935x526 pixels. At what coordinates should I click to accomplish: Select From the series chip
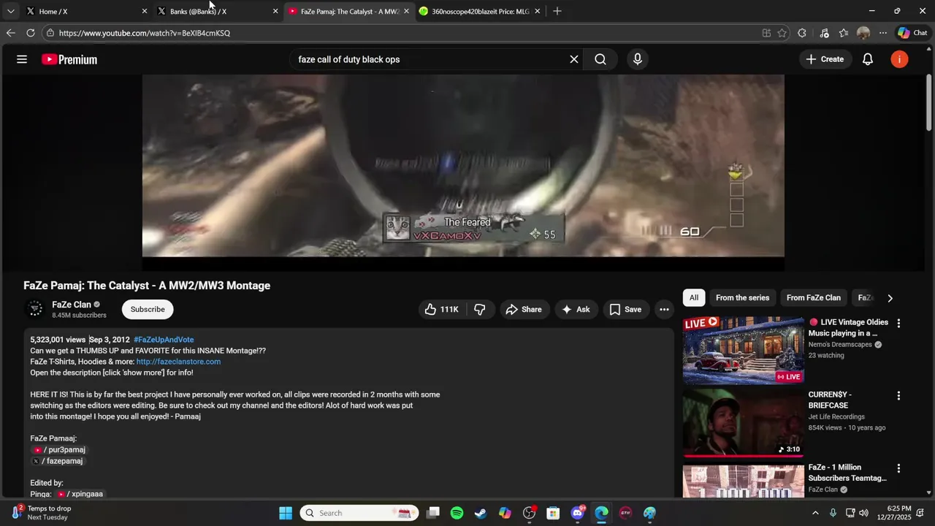tap(742, 297)
